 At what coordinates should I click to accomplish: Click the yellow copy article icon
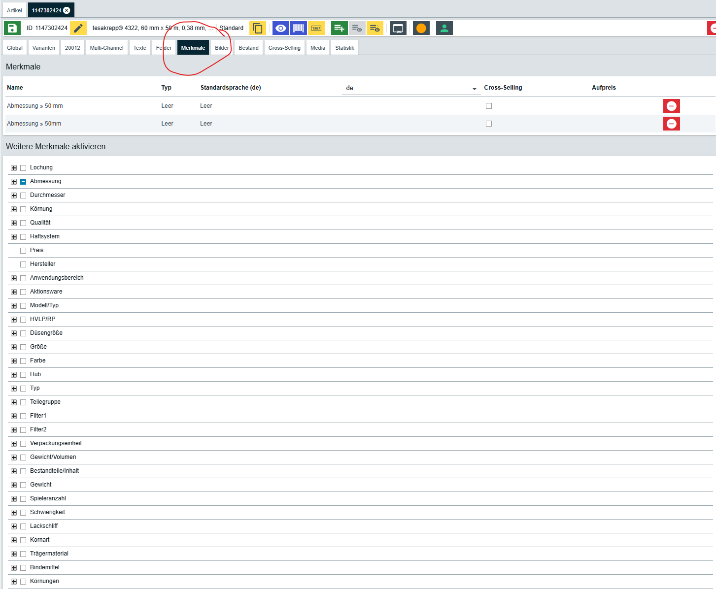257,28
